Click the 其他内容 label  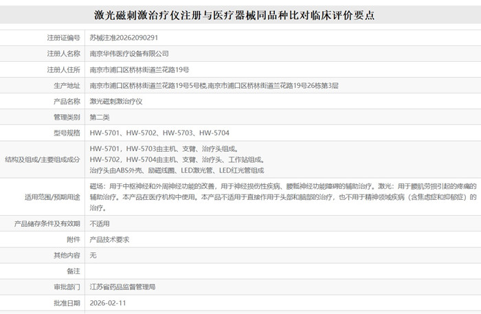click(67, 255)
